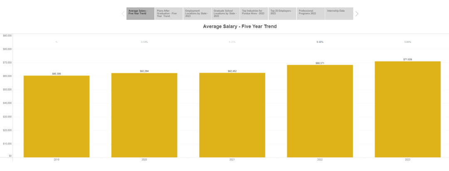The image size is (449, 171).
Task: Switch to Plans After Graduation - Five Year Trend tab
Action: tap(169, 13)
